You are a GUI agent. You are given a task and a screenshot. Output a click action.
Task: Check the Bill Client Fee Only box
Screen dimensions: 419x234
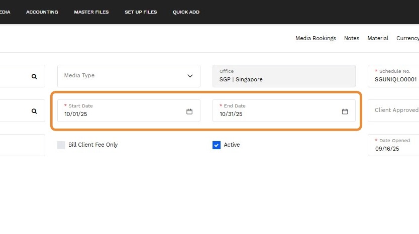[x=61, y=145]
